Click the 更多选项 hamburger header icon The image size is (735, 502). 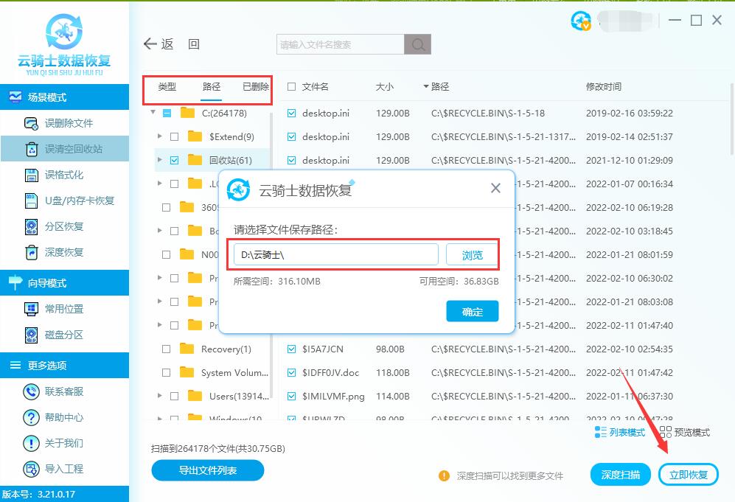point(15,365)
